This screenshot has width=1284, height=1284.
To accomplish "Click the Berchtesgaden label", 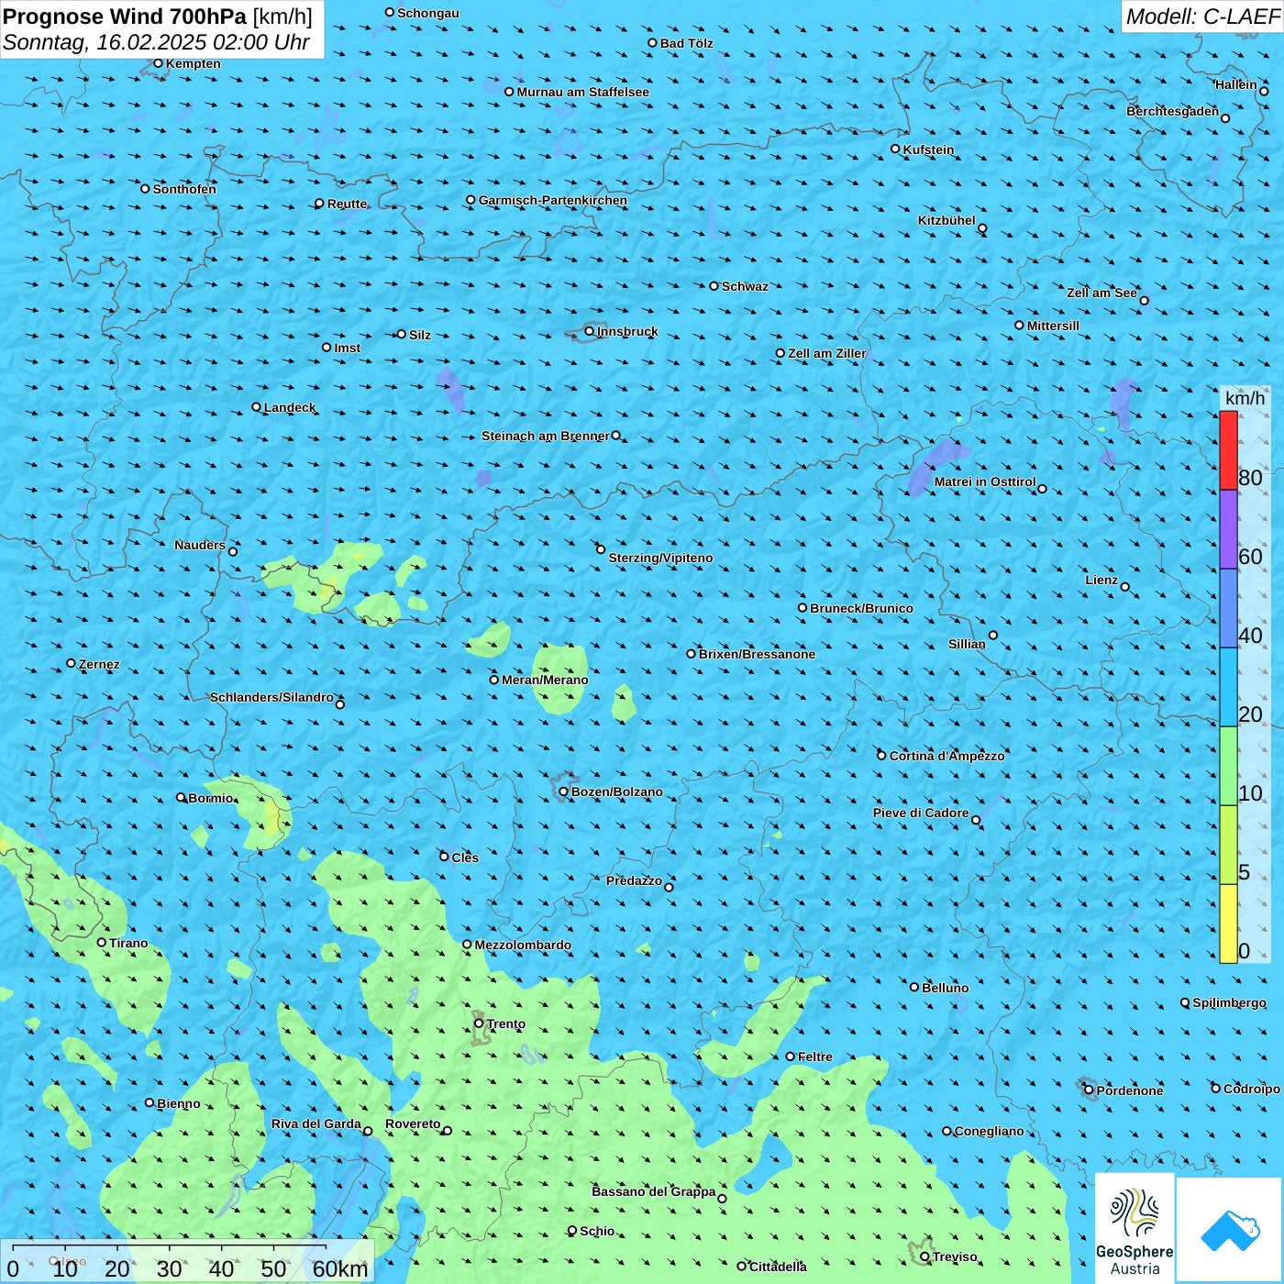I will pyautogui.click(x=1172, y=111).
